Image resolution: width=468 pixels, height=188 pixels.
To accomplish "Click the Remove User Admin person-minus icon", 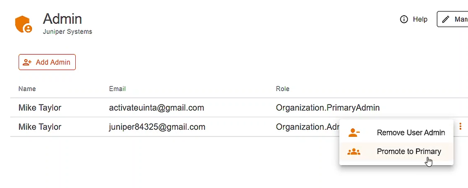I will (x=354, y=133).
